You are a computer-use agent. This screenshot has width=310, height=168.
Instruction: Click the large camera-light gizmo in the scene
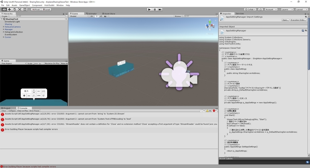tap(179, 72)
